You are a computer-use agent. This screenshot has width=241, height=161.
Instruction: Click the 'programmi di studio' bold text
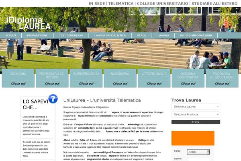(98, 159)
